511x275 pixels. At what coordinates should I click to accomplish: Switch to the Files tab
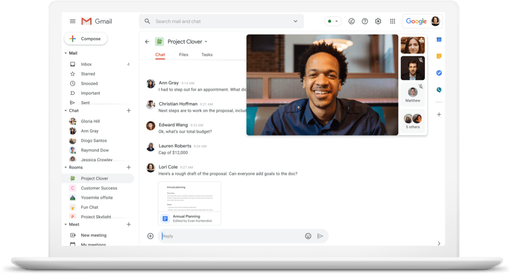coord(183,55)
